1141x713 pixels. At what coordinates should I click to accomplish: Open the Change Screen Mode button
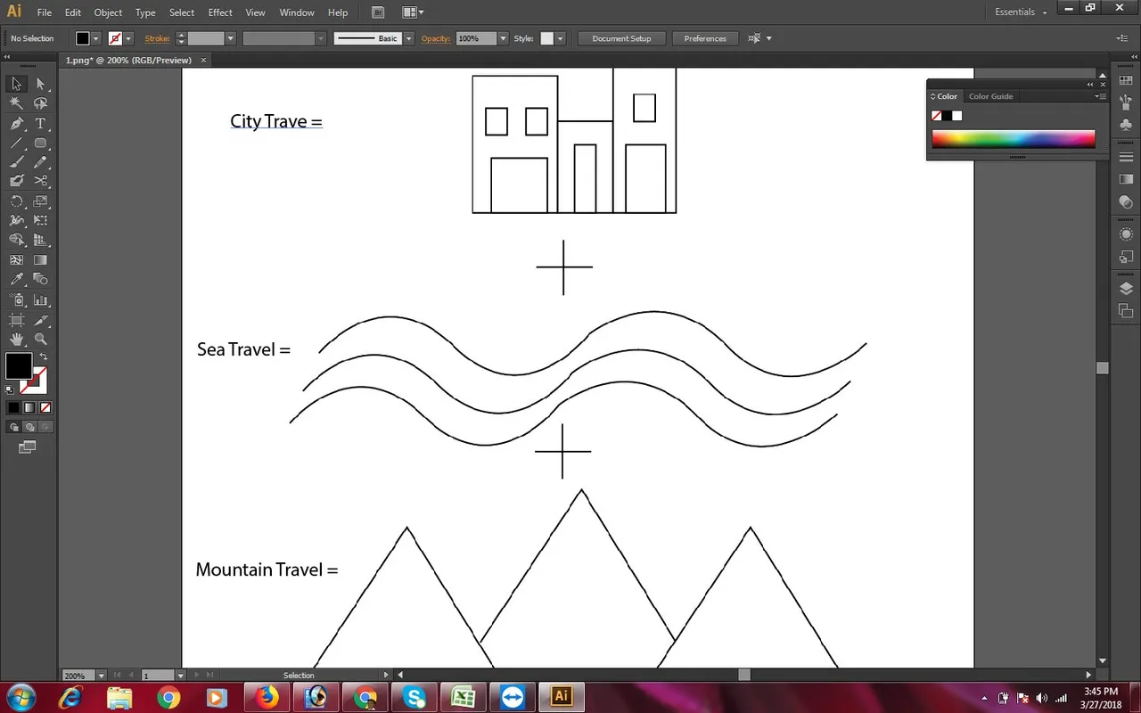pos(27,447)
